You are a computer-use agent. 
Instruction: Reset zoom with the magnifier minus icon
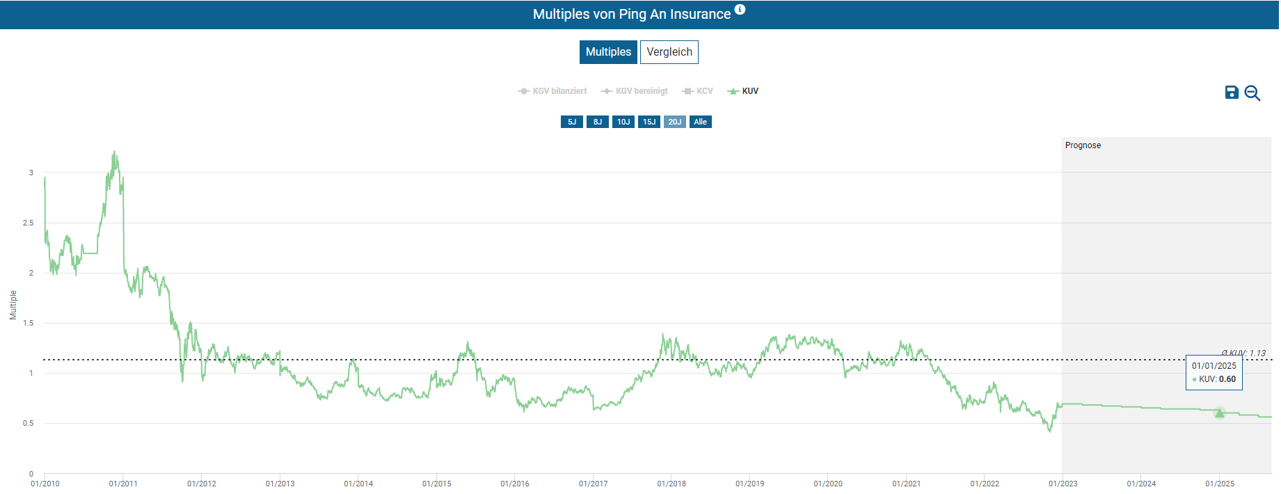(x=1252, y=93)
